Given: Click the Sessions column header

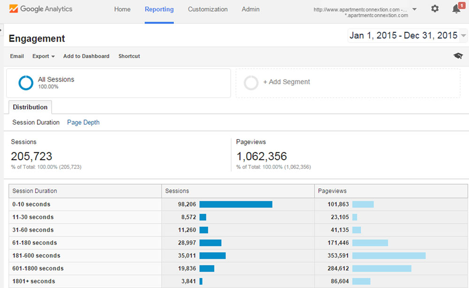Looking at the screenshot, I should 177,191.
